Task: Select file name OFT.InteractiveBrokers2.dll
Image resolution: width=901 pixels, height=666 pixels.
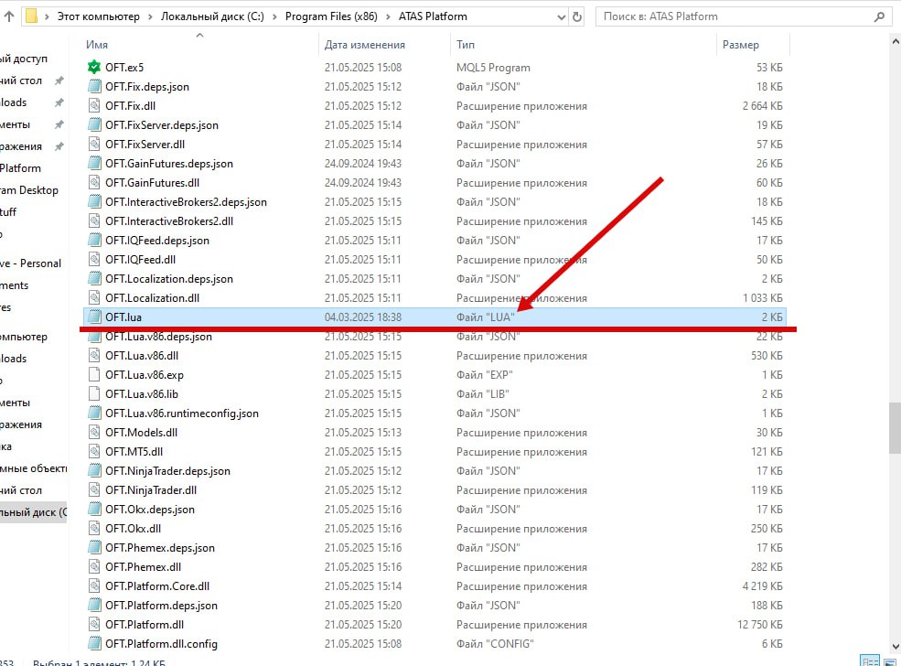Action: coord(169,221)
